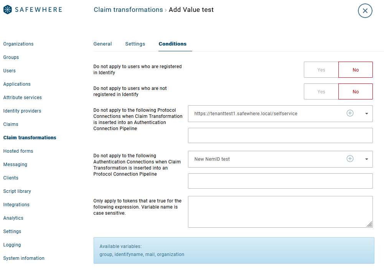Open Settings in the left sidebar
Screen dimensions: 384x274
(12, 232)
